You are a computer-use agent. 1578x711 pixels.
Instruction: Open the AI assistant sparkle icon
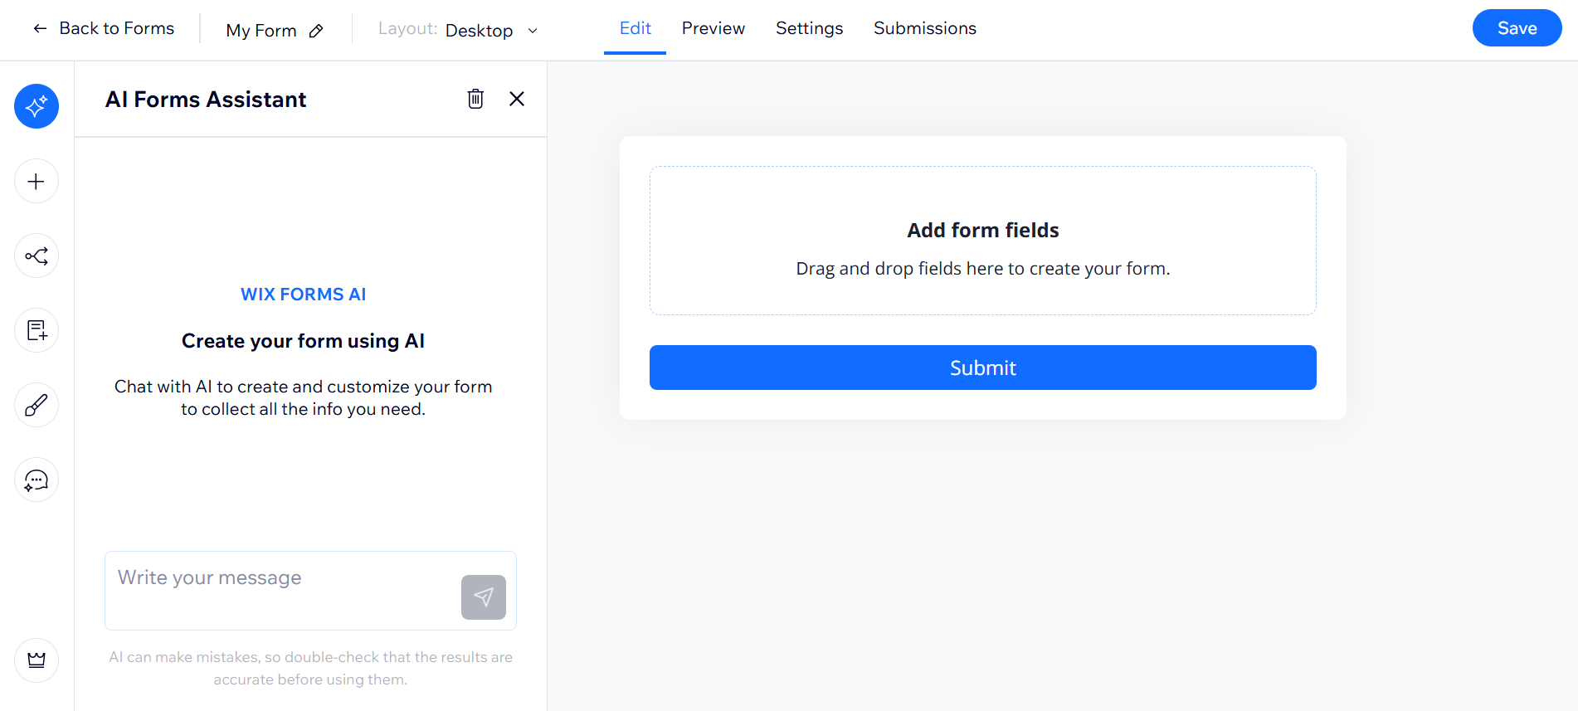37,106
